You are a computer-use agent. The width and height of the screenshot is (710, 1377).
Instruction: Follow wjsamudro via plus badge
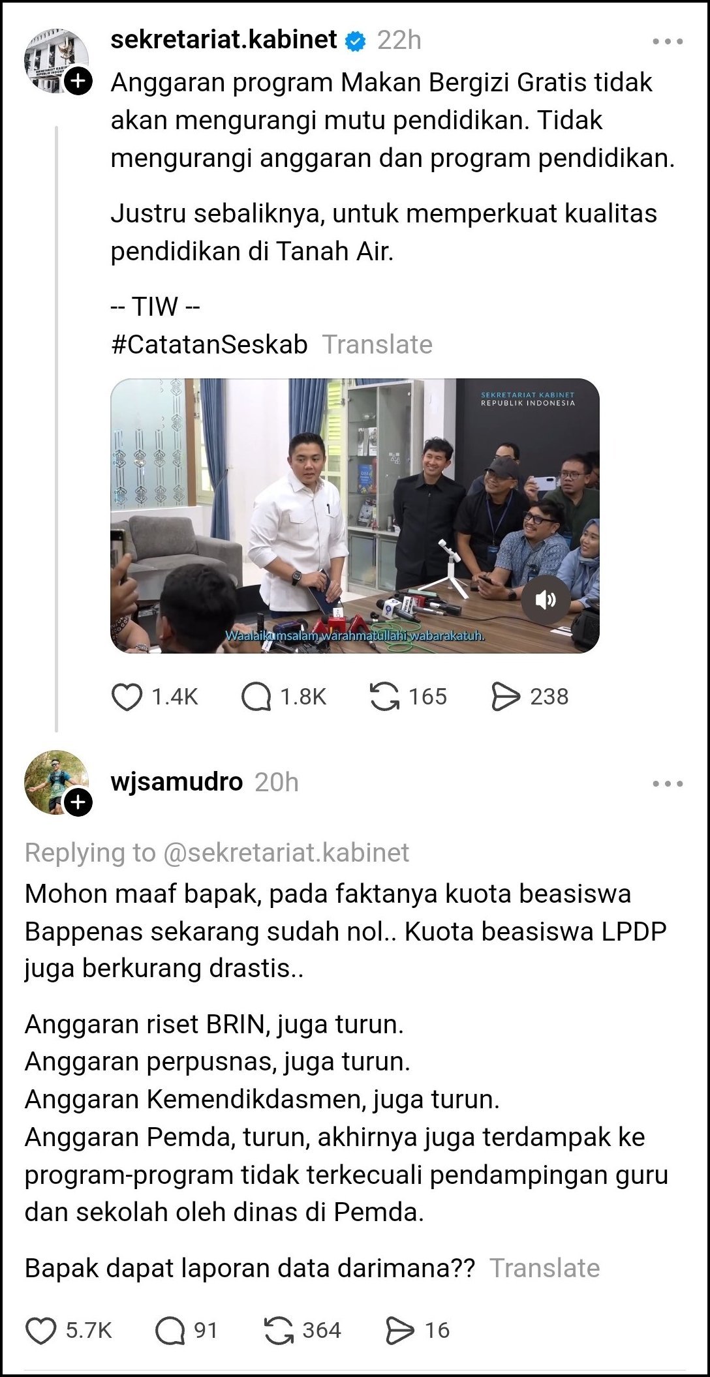(x=78, y=802)
